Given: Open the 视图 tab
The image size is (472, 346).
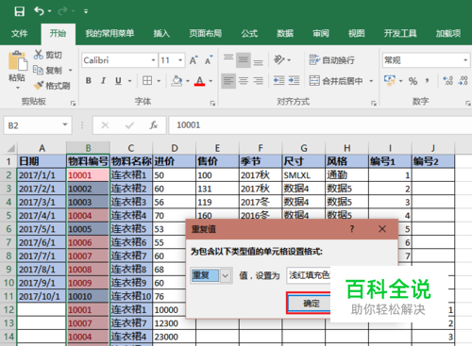Looking at the screenshot, I should (357, 33).
